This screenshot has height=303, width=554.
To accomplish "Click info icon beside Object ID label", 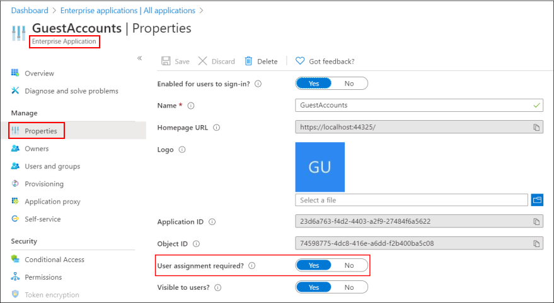I will click(x=196, y=244).
